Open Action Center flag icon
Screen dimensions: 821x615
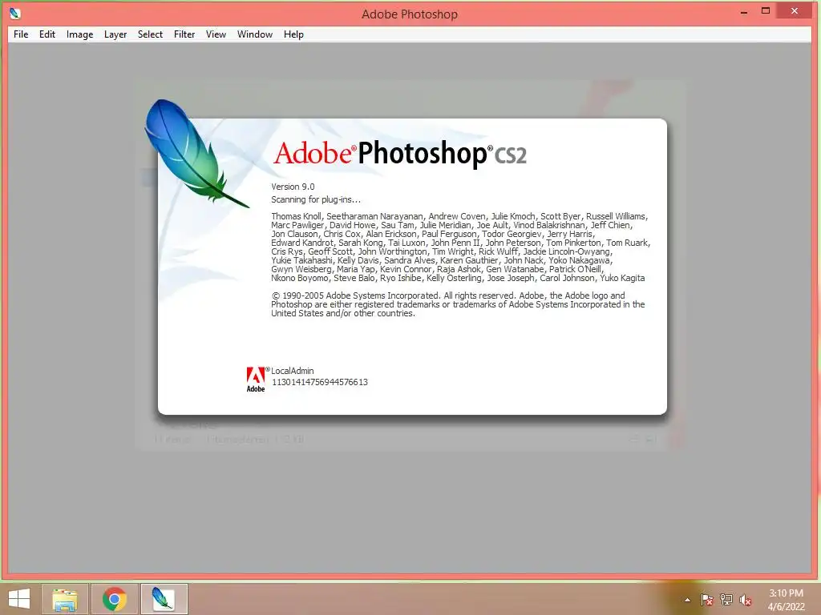[707, 600]
